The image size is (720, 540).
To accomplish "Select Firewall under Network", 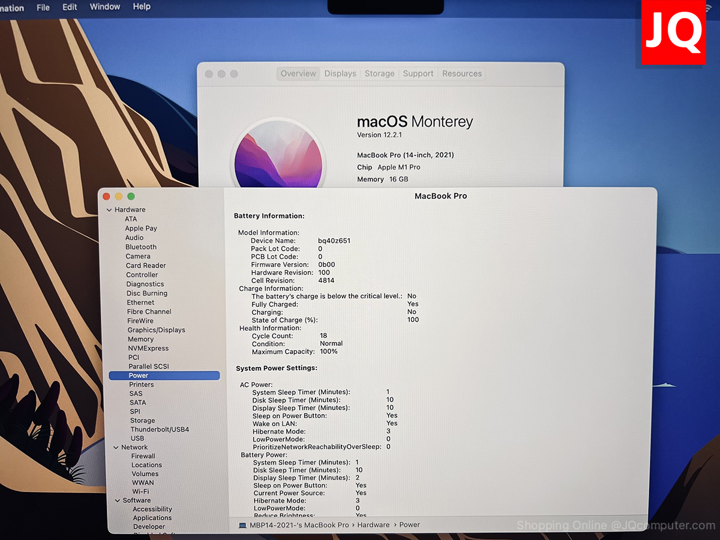I will click(143, 456).
